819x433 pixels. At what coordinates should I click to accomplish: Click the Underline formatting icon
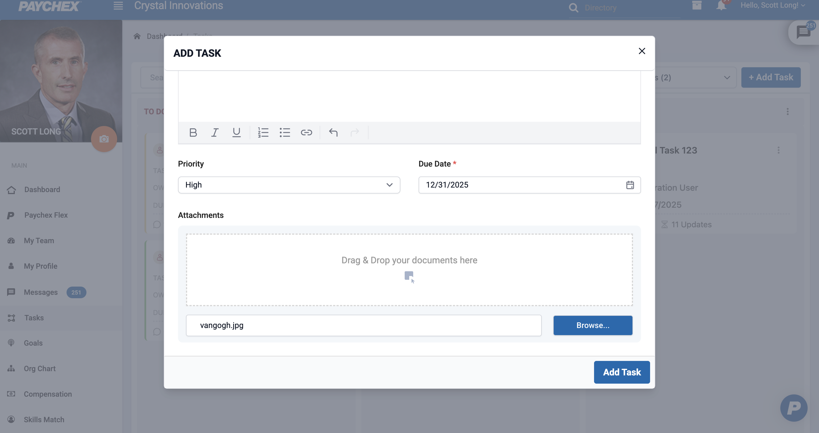pyautogui.click(x=236, y=132)
